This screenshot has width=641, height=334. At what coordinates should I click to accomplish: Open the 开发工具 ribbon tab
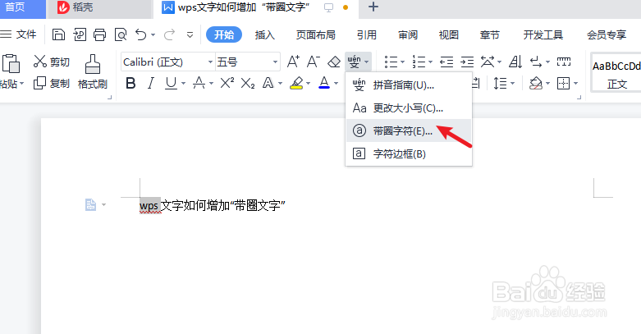click(x=543, y=34)
